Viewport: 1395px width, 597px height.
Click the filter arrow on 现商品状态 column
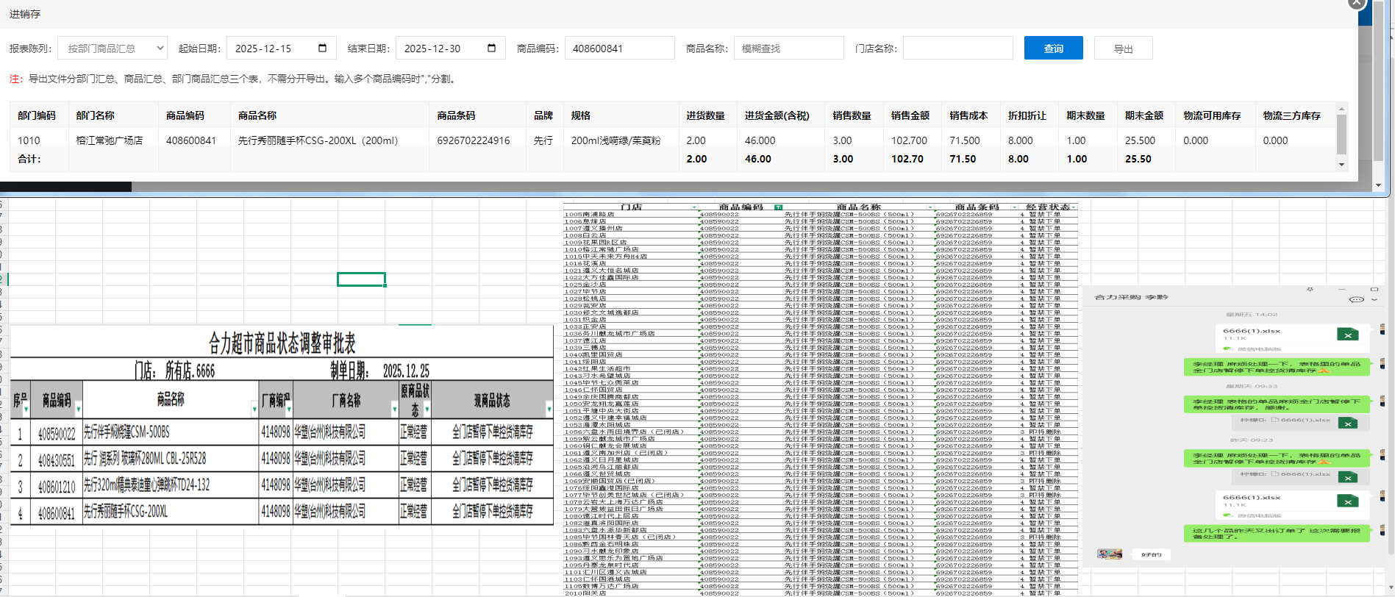coord(549,409)
